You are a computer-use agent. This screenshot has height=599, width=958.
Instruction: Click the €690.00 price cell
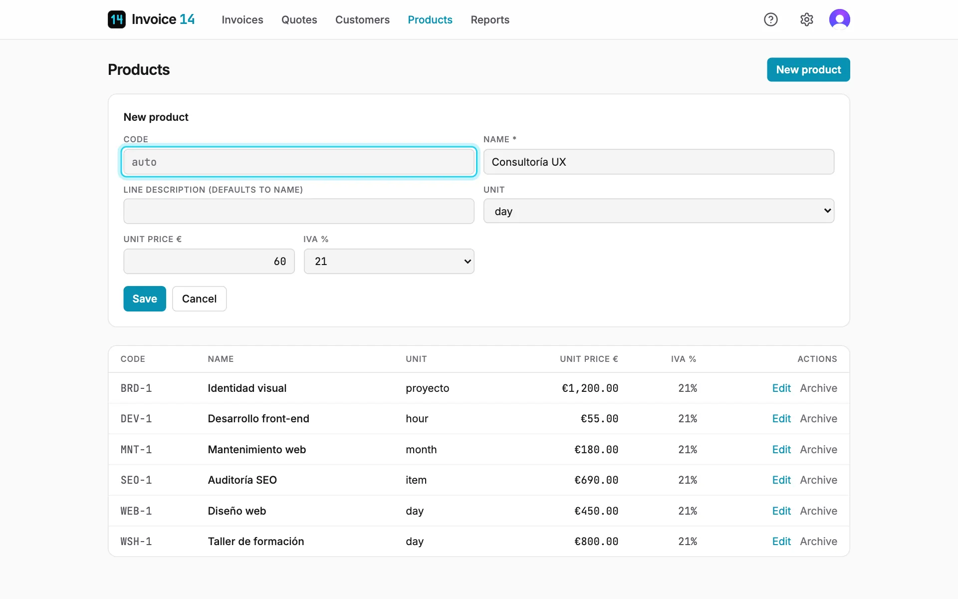[596, 480]
